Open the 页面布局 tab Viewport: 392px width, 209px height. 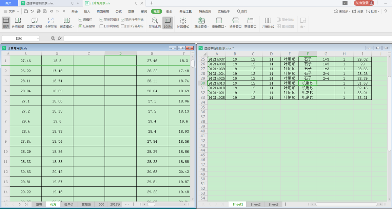[103, 11]
